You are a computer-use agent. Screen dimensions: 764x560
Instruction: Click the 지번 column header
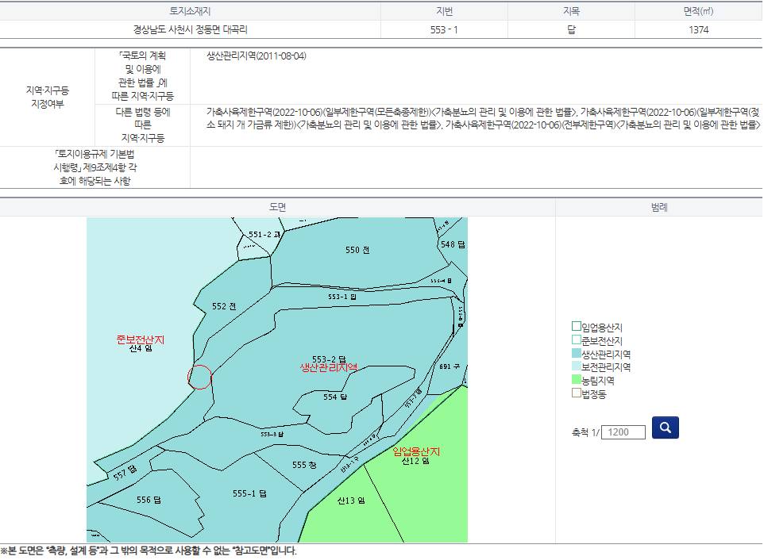point(445,10)
